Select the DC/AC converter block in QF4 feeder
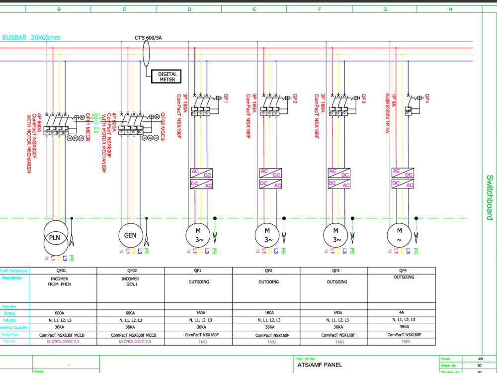497x373 pixels. (x=403, y=184)
